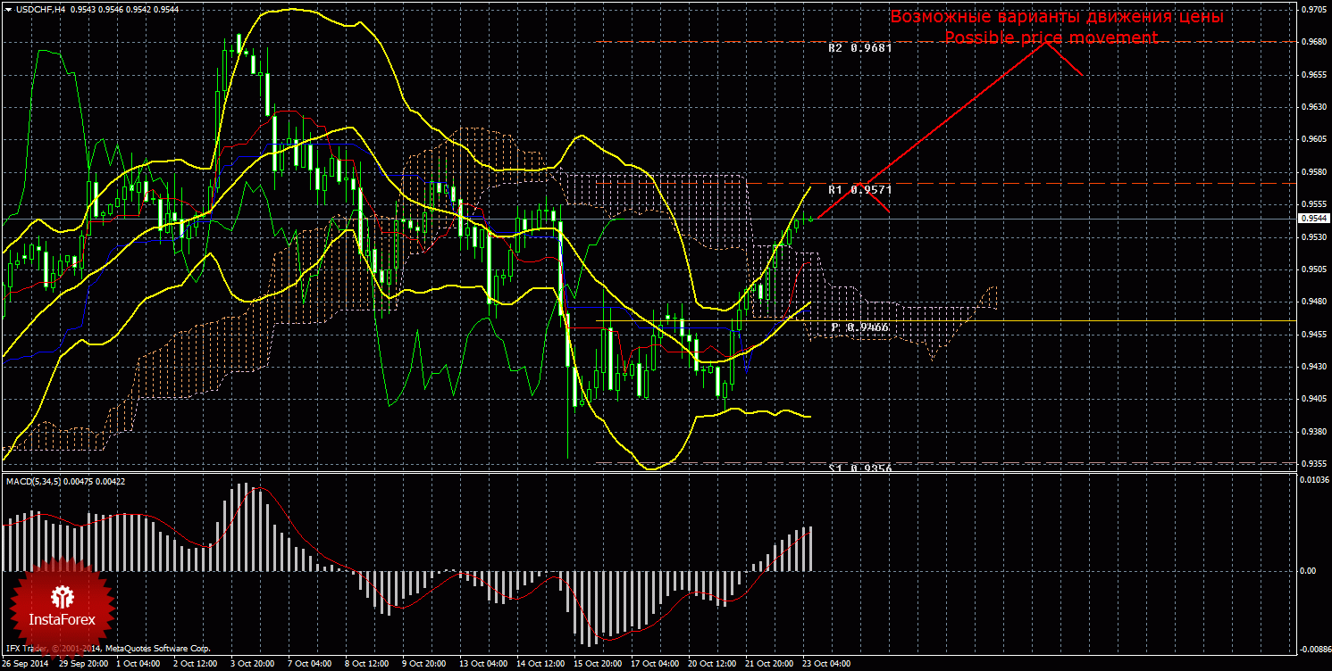Click the 7 Oct 04:00 time label

click(309, 664)
